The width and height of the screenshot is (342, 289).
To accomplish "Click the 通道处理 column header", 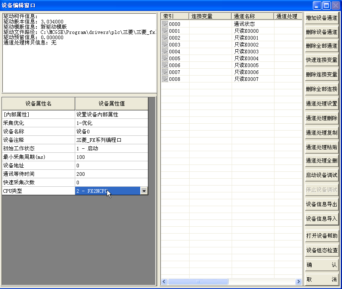I will click(x=288, y=16).
